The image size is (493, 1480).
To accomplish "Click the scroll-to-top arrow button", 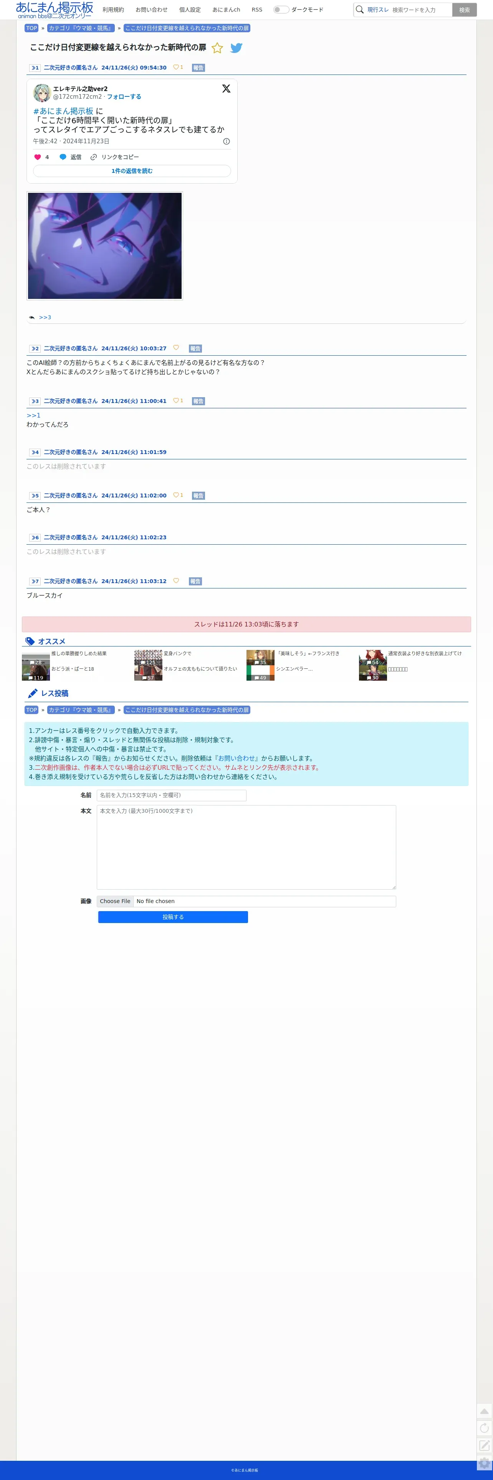I will point(485,1411).
